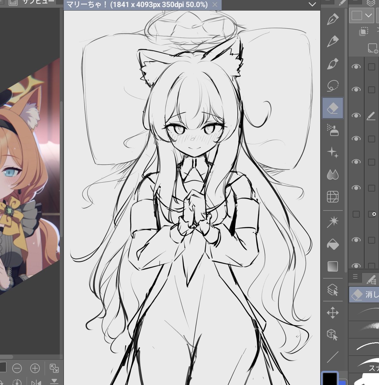This screenshot has width=379, height=385.
Task: Select the Pen tool
Action: [333, 19]
